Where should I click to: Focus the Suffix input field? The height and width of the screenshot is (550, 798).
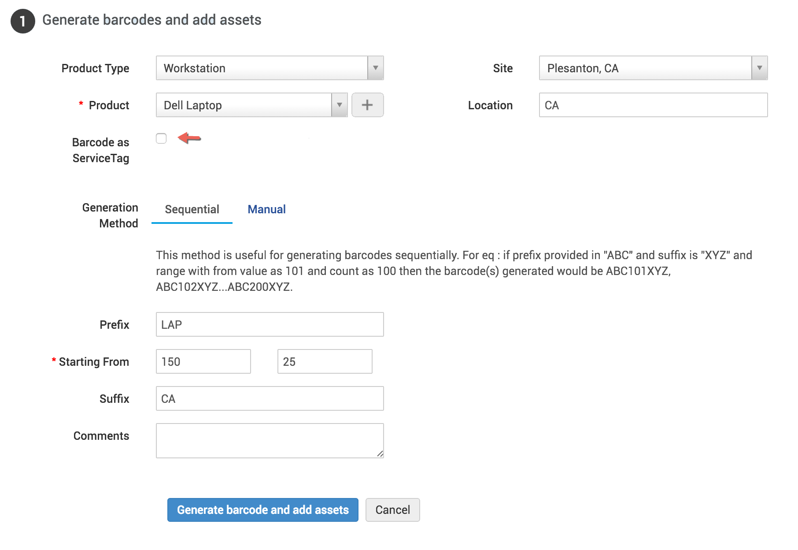click(270, 398)
